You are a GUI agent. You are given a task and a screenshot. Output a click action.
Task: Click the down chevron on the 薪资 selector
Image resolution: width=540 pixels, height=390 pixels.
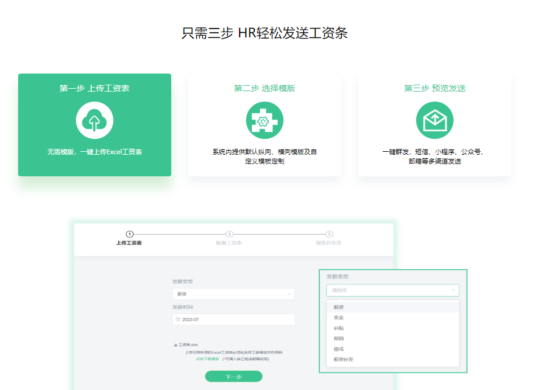tap(289, 292)
